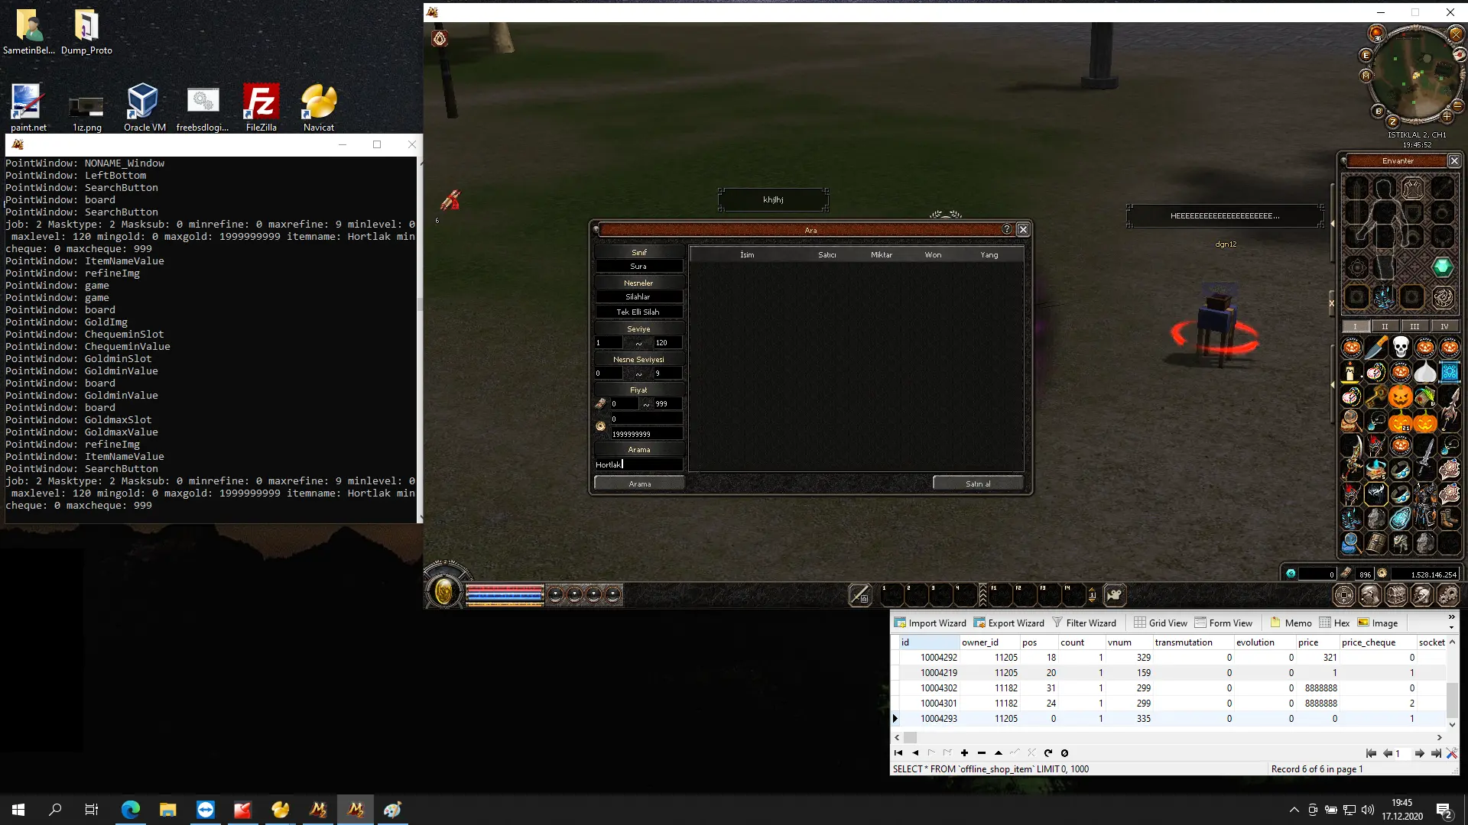Image resolution: width=1468 pixels, height=825 pixels.
Task: Switch to Form View in Navicat
Action: pos(1223,623)
